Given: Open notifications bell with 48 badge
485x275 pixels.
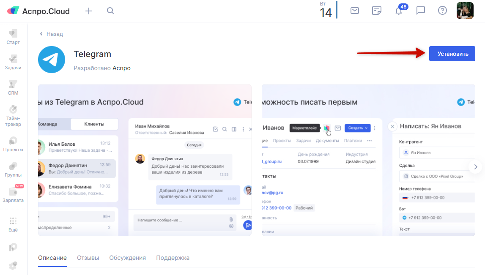Looking at the screenshot, I should click(399, 10).
